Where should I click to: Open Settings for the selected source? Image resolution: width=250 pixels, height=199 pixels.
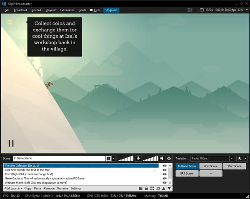click(76, 188)
